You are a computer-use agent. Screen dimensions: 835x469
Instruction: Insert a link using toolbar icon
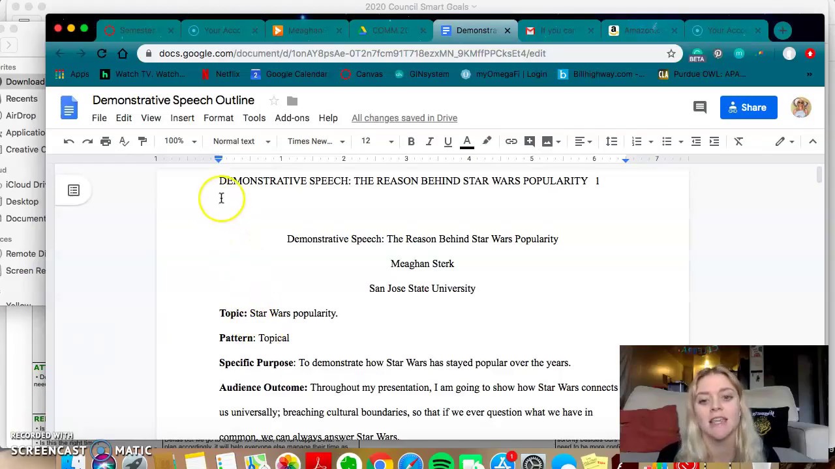(511, 141)
